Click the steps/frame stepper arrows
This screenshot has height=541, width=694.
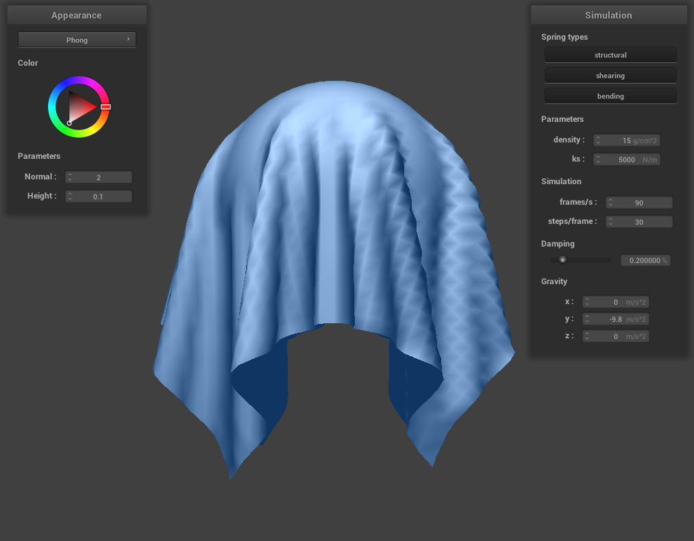pos(610,222)
